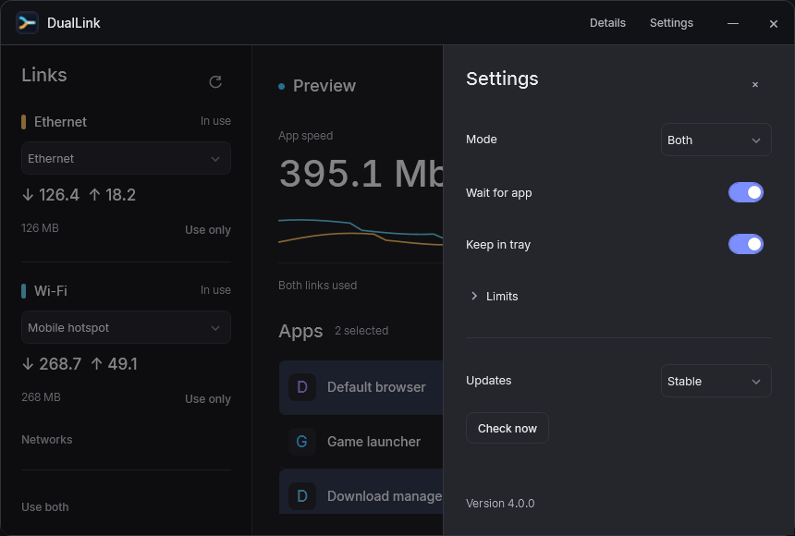Click the 395.1 Mb speed value

tap(361, 174)
